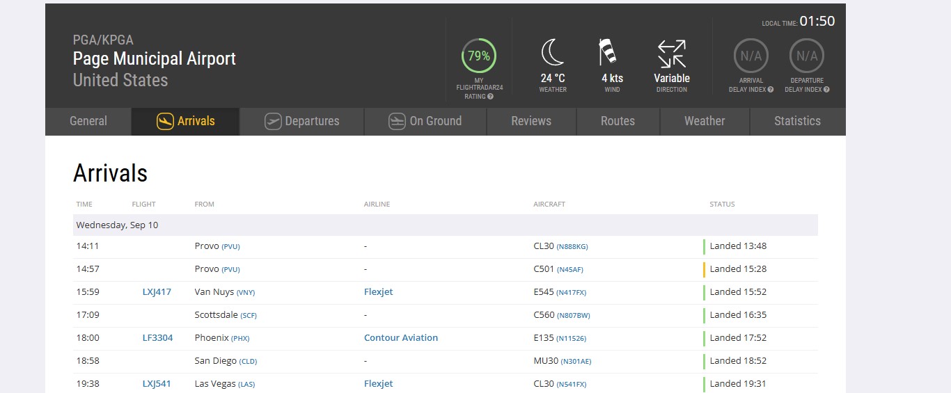Select the Routes tab
This screenshot has height=393, width=951.
coord(618,121)
